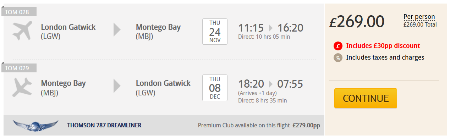450x138 pixels.
Task: Click the Premium Club £279.00pp offer
Action: [259, 125]
